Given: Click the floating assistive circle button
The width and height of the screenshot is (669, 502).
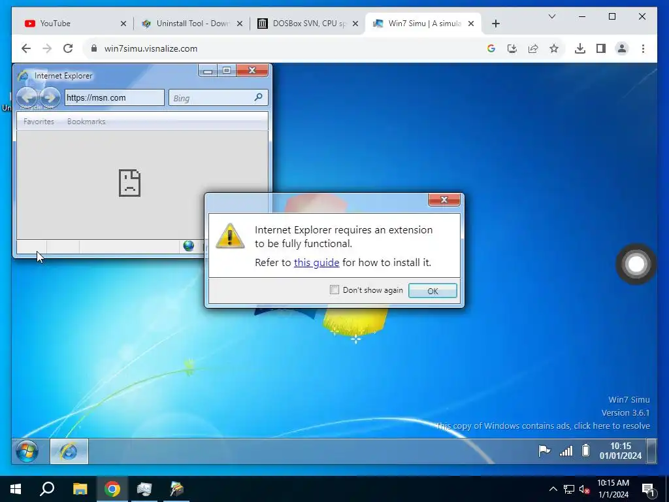Looking at the screenshot, I should [x=636, y=264].
